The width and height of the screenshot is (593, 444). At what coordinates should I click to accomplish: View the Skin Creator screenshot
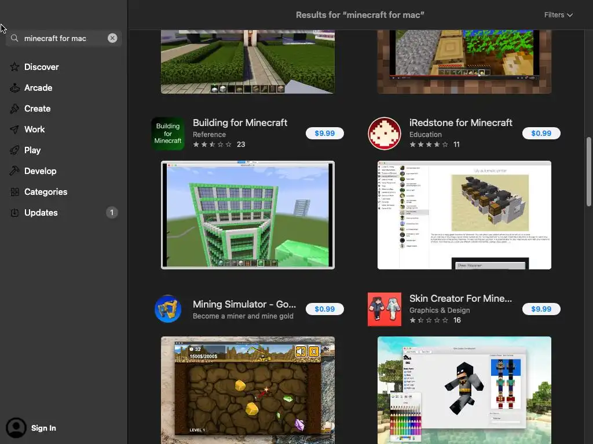point(464,390)
